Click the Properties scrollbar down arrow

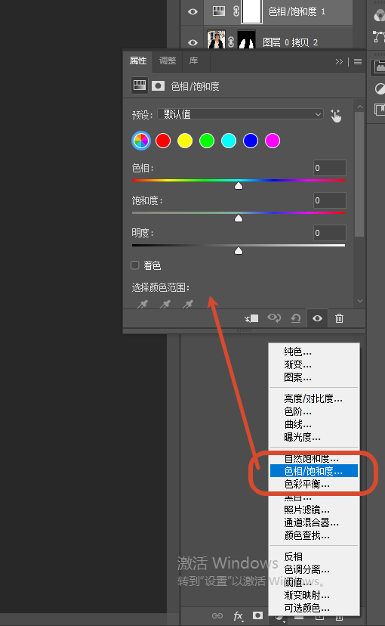(x=360, y=301)
